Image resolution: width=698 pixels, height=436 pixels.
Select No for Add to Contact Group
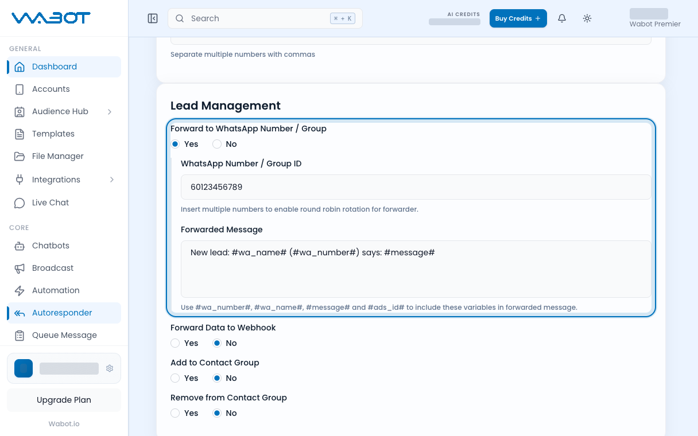[217, 378]
